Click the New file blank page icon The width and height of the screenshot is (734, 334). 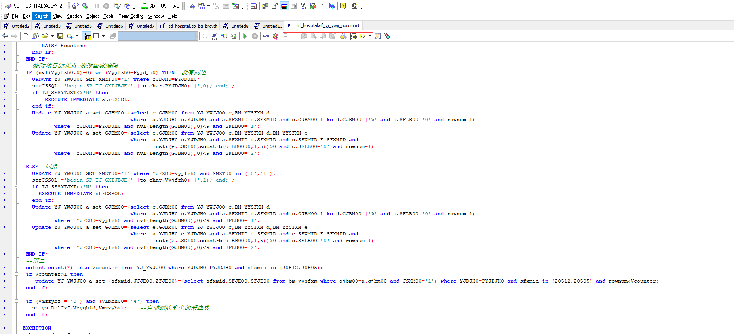(x=26, y=36)
